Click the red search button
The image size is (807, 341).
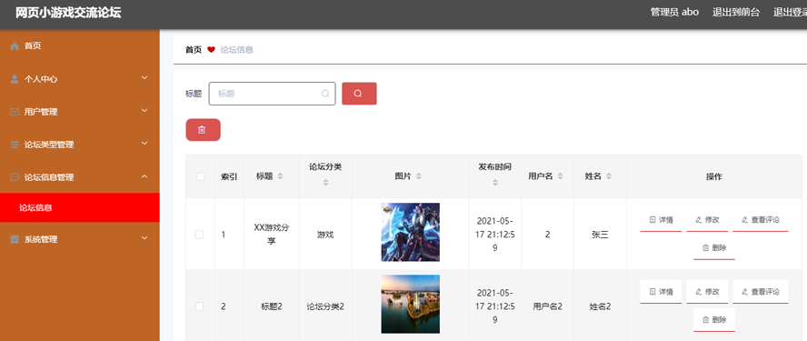(359, 94)
